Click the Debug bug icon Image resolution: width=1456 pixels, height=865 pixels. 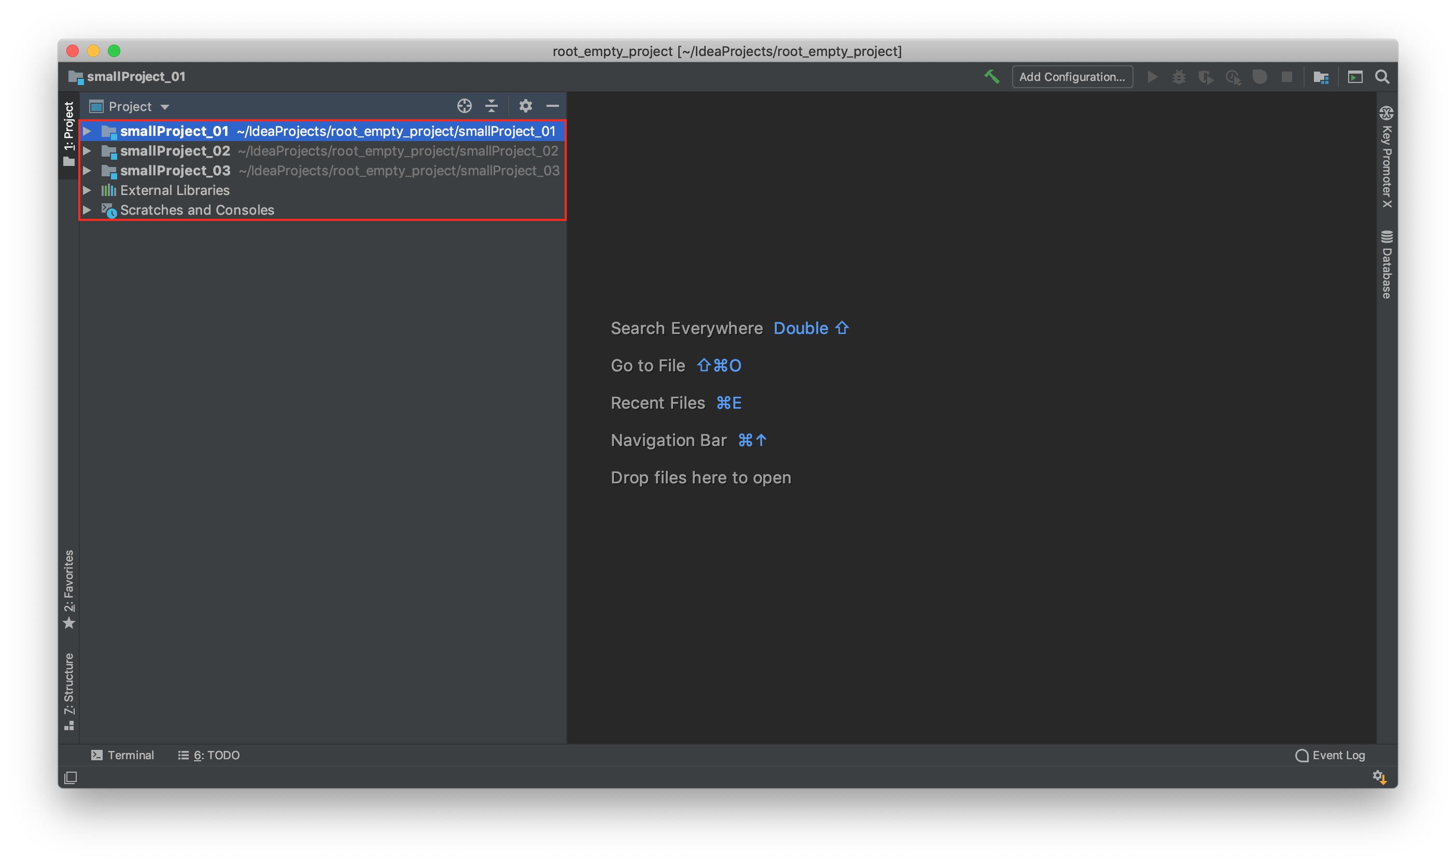(x=1179, y=77)
